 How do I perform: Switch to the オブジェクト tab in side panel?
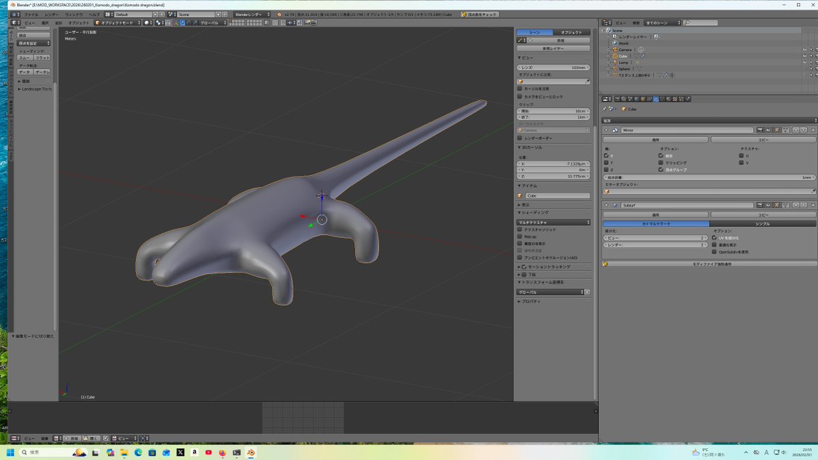571,32
